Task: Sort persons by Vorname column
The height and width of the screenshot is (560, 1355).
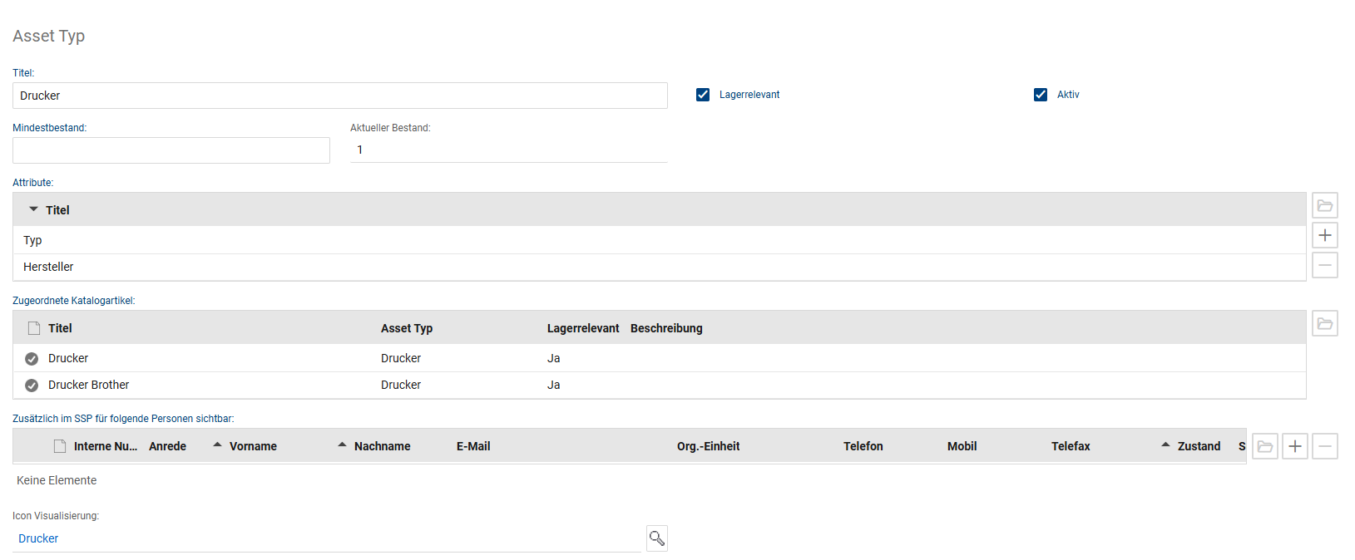Action: [253, 446]
